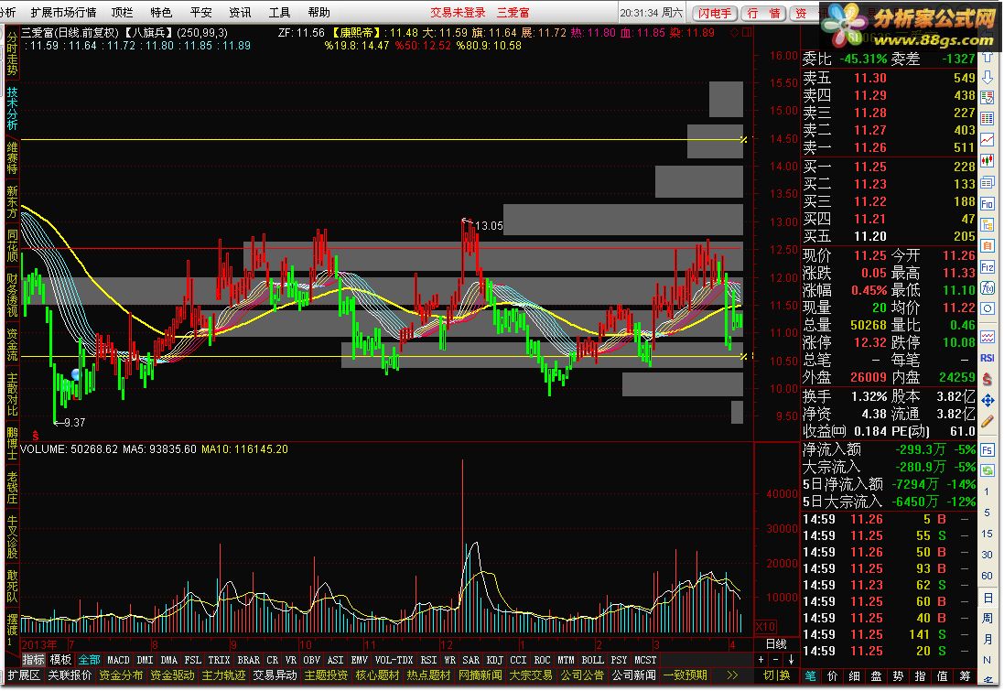This screenshot has height=691, width=1004.
Task: Switch to 30-minute period
Action: coord(987,556)
